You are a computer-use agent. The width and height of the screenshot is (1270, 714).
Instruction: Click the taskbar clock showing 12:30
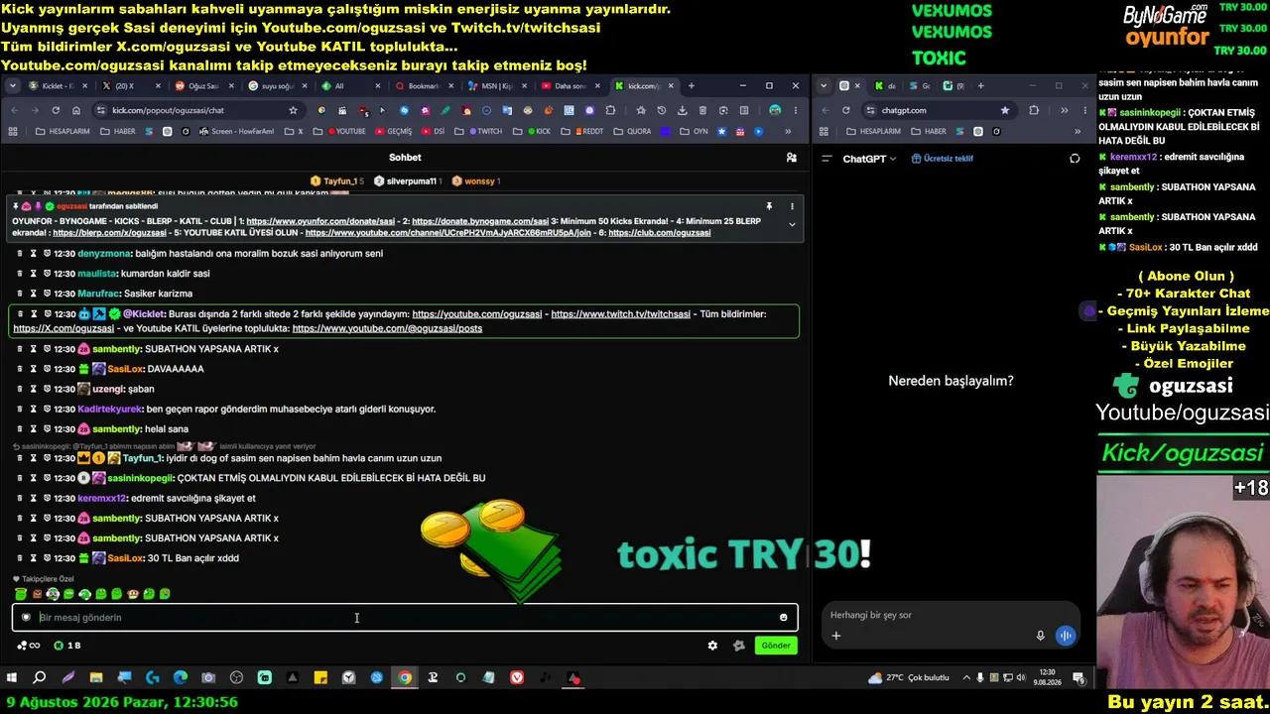(x=1048, y=678)
